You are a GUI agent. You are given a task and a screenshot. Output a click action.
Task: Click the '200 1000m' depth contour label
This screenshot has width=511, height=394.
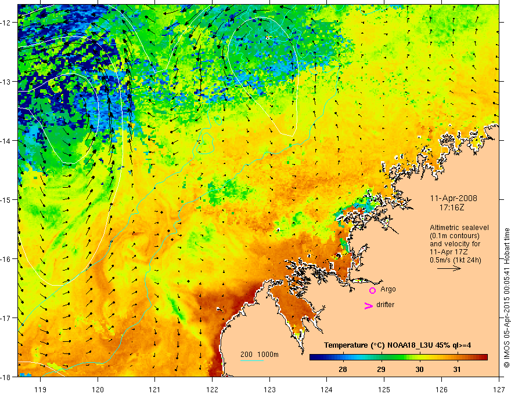(x=260, y=355)
